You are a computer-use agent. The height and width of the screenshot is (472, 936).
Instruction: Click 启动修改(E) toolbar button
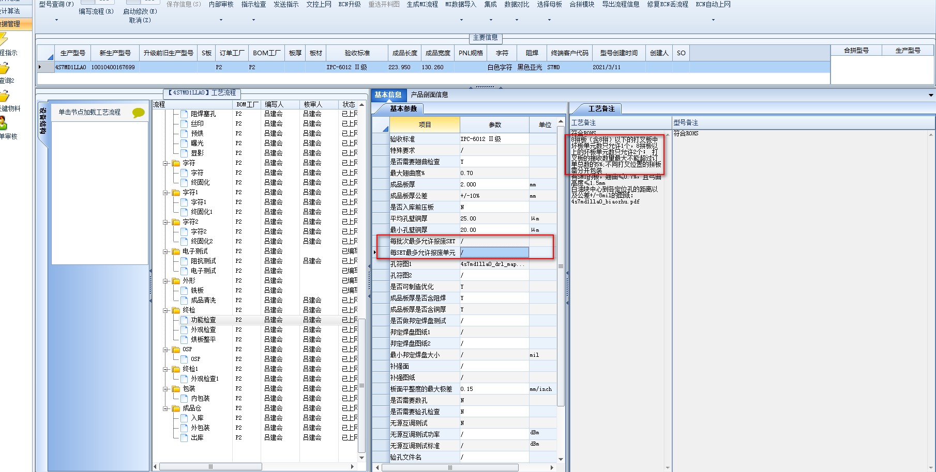[140, 11]
